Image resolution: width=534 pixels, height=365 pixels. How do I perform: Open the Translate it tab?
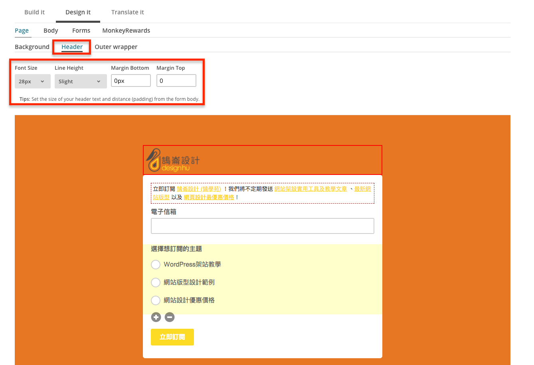127,12
